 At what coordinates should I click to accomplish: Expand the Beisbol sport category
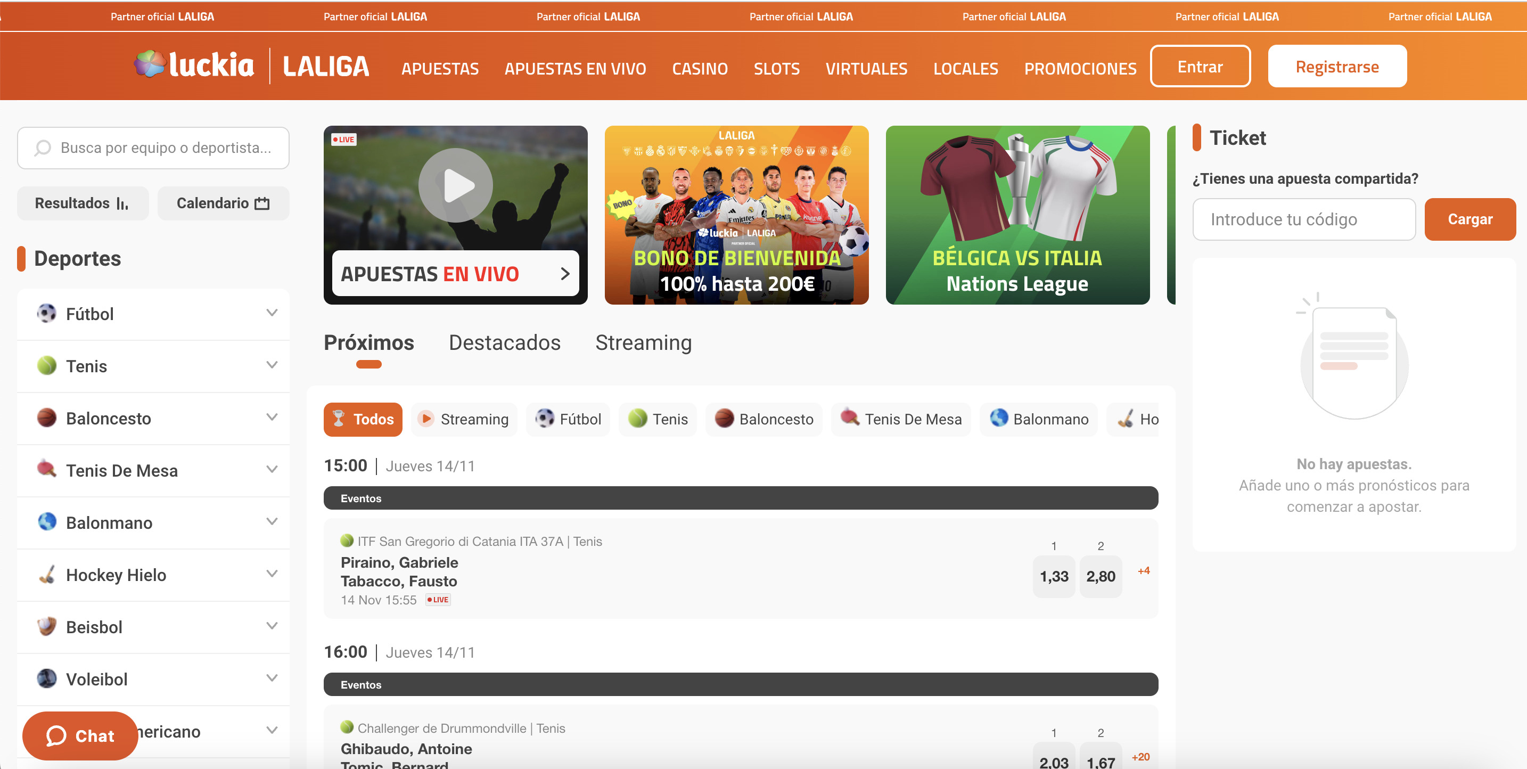(272, 626)
